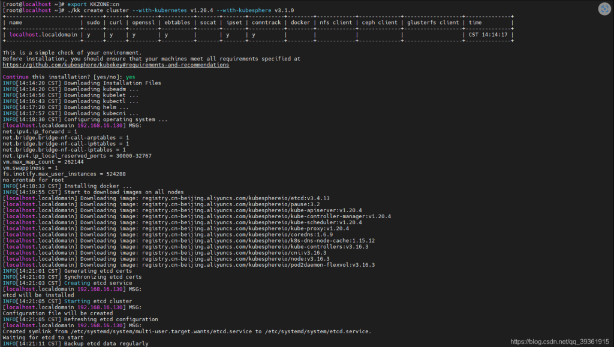Click the 'CST 14:14:17' time cell

pyautogui.click(x=488, y=35)
